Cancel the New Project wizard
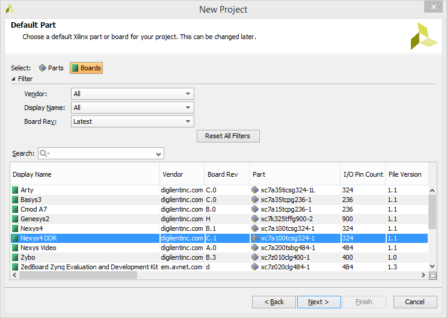This screenshot has height=318, width=447. pos(415,302)
